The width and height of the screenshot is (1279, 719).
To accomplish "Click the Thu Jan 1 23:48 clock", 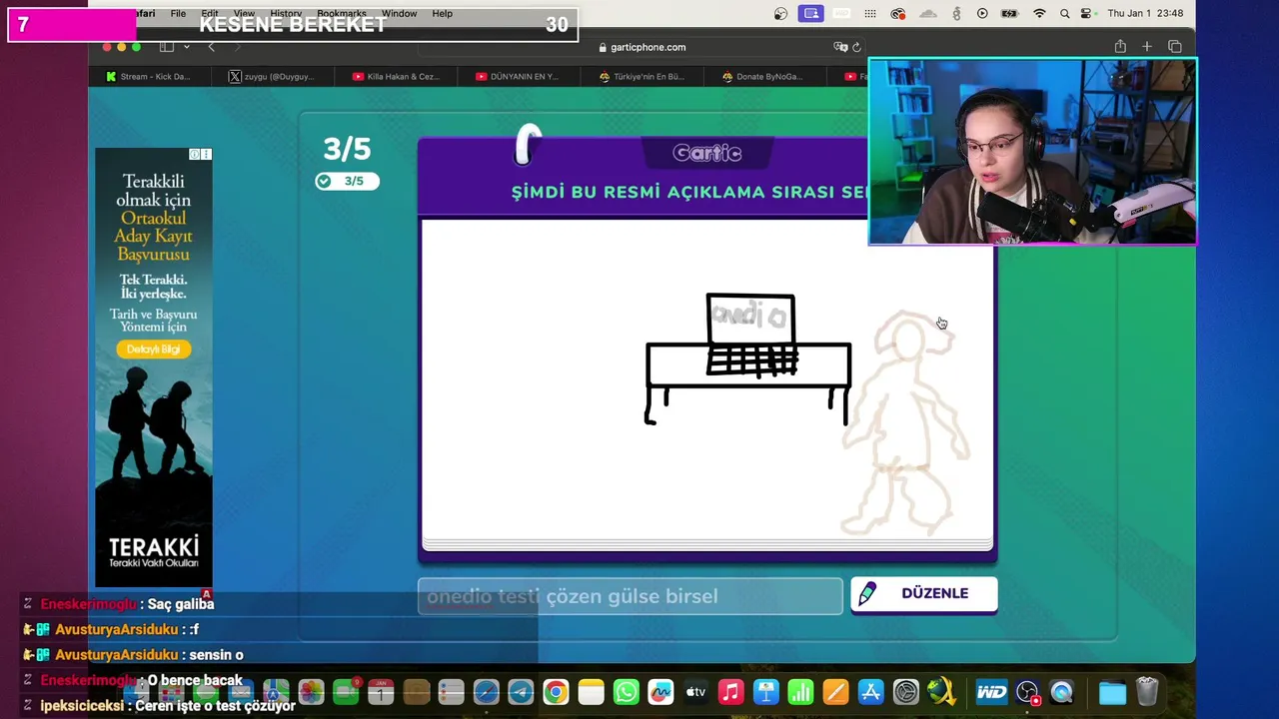I will pos(1145,13).
